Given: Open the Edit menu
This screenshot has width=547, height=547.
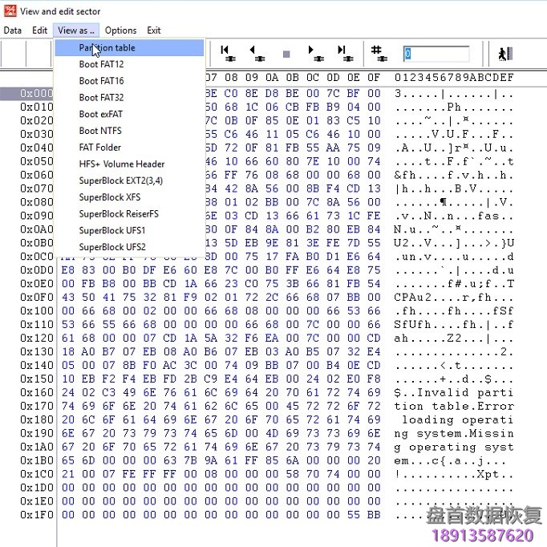Looking at the screenshot, I should click(x=39, y=30).
